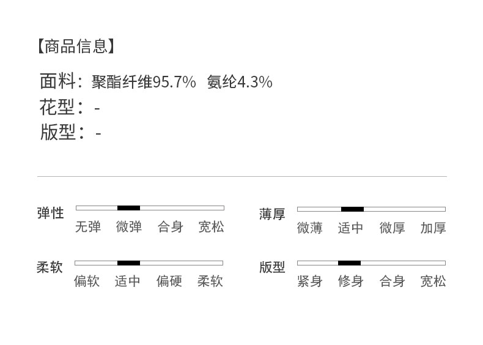
Task: Select the 修身 fit option
Action: tap(350, 281)
